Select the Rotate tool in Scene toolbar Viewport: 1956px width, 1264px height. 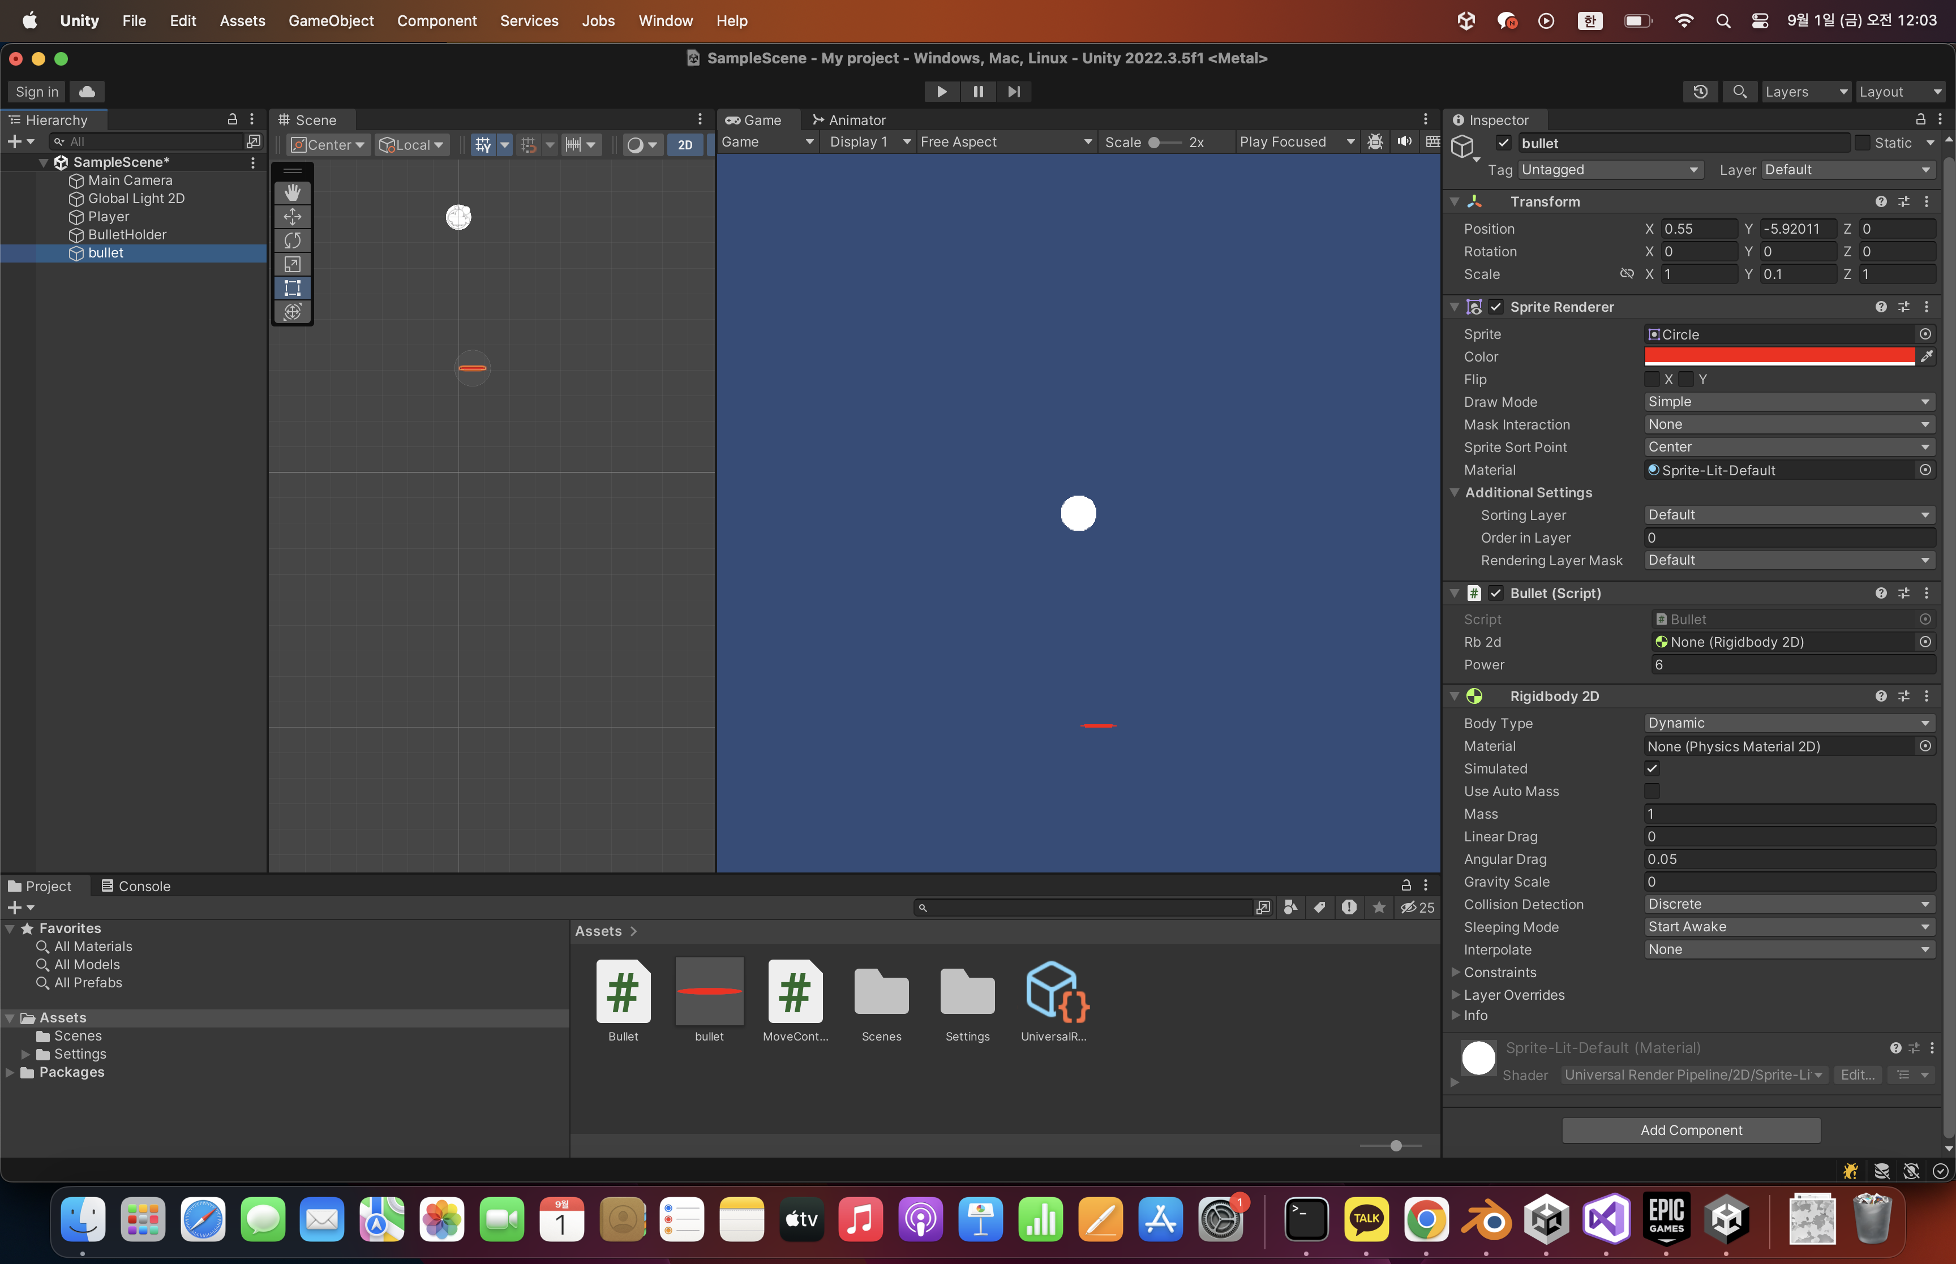pyautogui.click(x=292, y=240)
